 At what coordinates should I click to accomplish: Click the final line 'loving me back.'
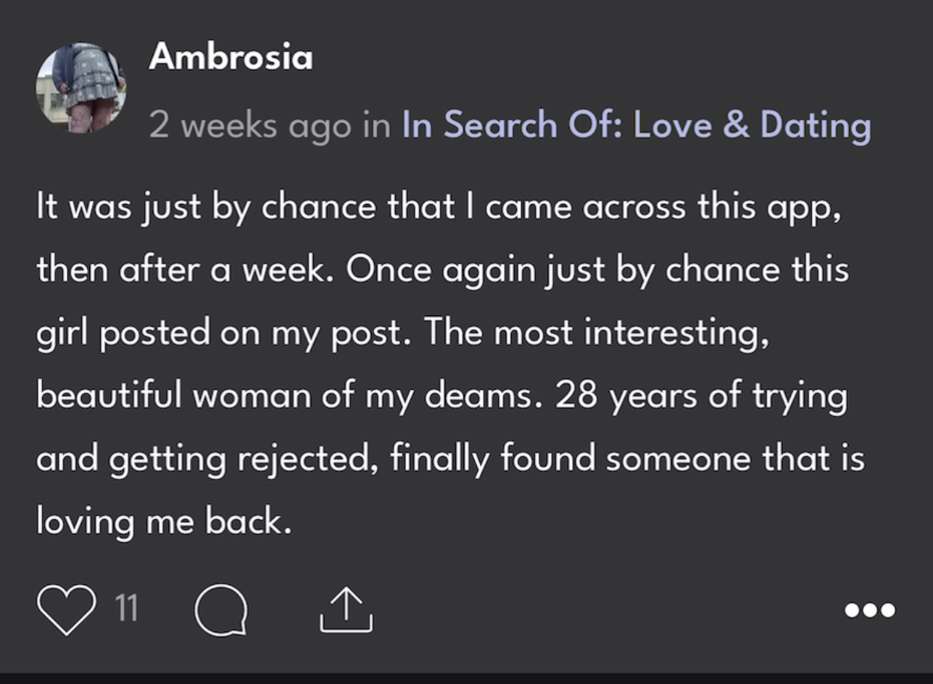click(164, 522)
